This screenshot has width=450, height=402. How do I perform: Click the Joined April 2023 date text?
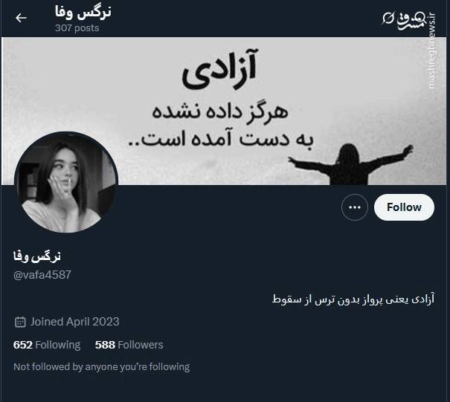click(x=74, y=322)
